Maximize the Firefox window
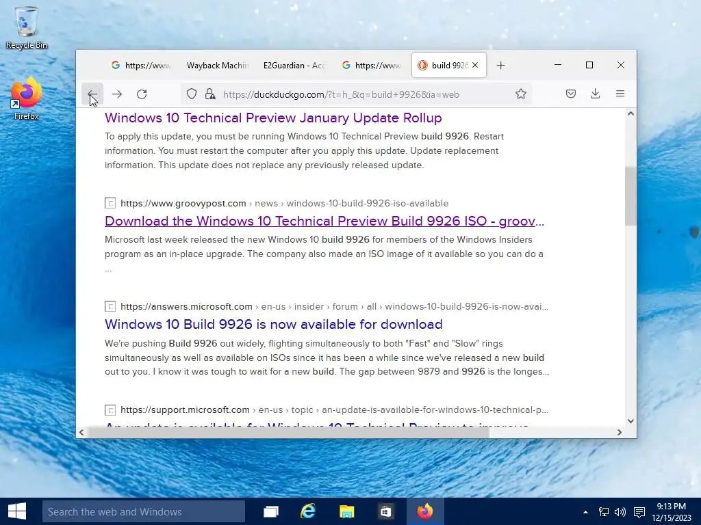Image resolution: width=701 pixels, height=525 pixels. click(x=589, y=65)
